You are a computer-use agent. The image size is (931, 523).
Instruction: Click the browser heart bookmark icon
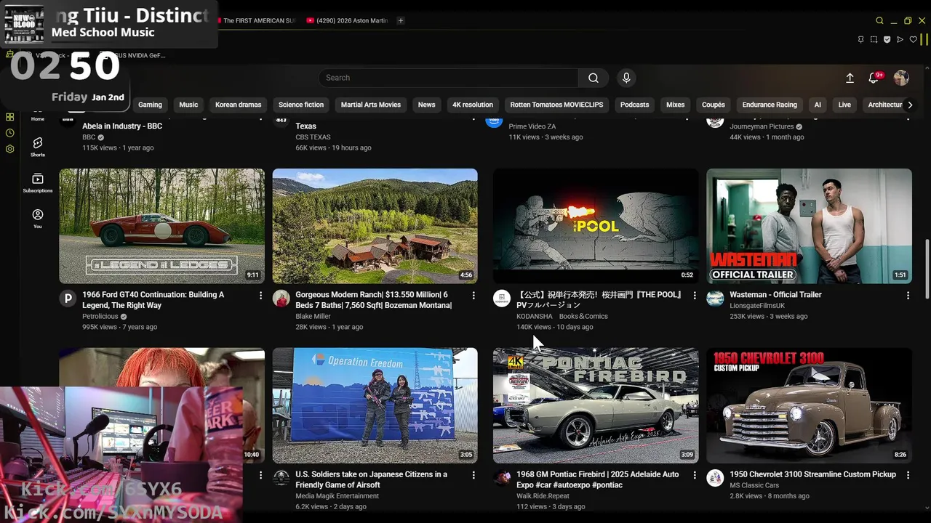[913, 39]
